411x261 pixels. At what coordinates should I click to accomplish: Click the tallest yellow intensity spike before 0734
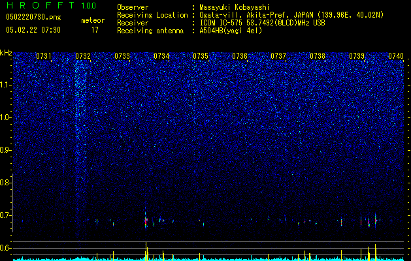tap(146, 251)
